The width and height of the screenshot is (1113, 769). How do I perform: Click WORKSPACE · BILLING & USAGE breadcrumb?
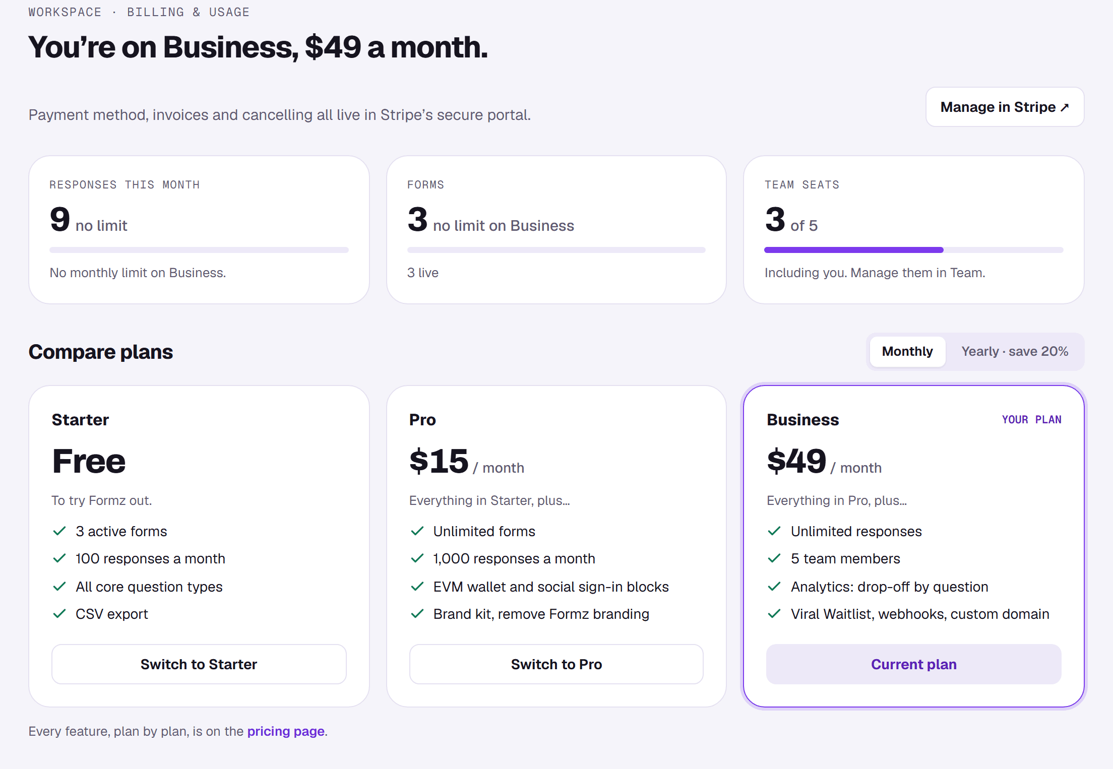pos(139,12)
